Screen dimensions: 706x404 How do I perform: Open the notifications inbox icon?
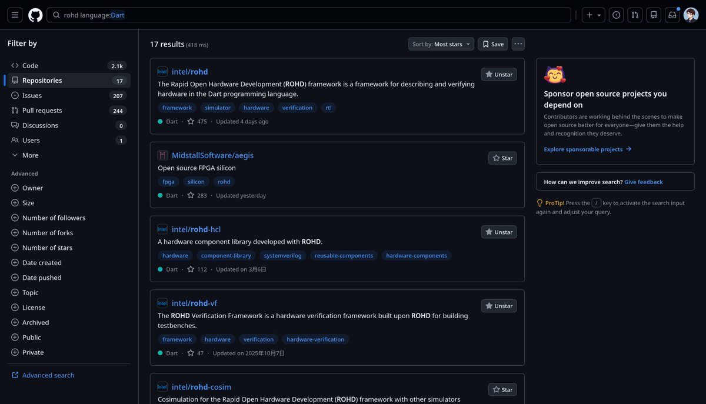(x=672, y=15)
